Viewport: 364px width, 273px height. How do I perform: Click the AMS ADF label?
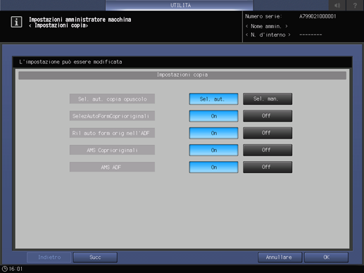point(112,167)
